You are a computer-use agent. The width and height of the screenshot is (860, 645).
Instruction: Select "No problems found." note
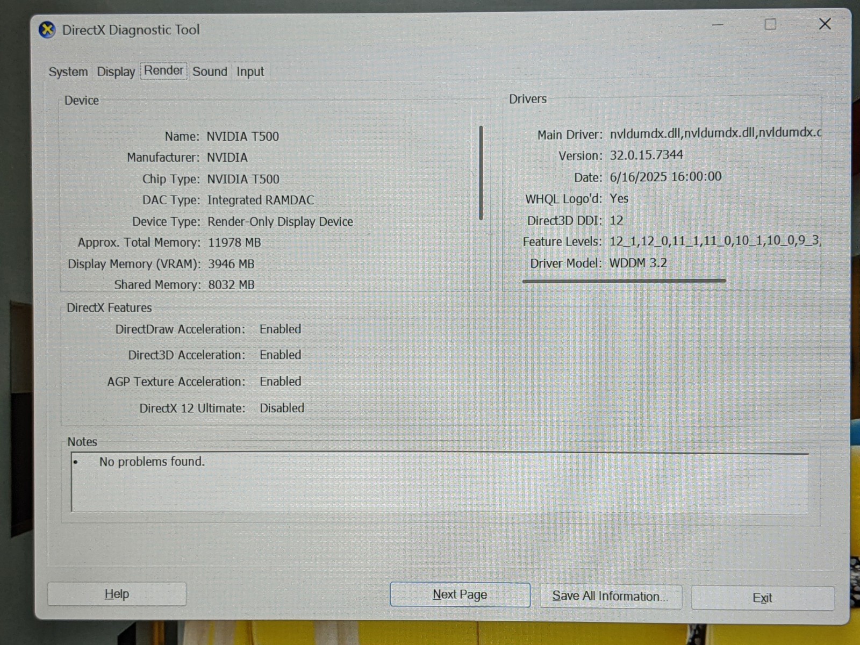tap(152, 462)
